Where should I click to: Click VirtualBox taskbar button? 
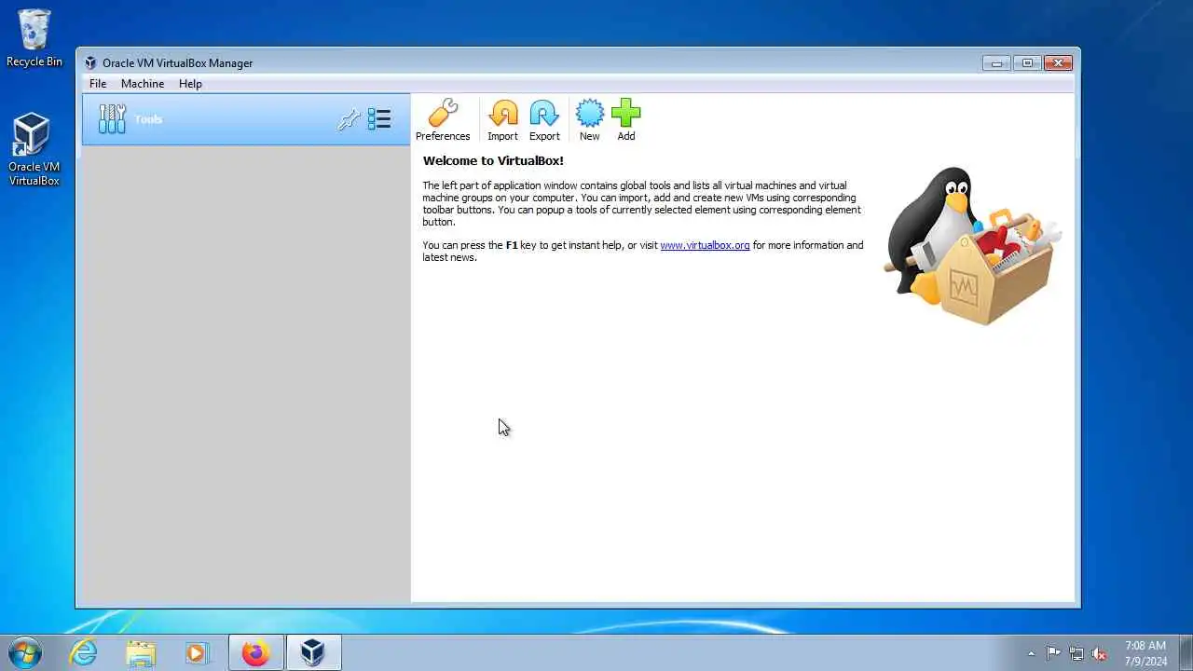[x=313, y=653]
